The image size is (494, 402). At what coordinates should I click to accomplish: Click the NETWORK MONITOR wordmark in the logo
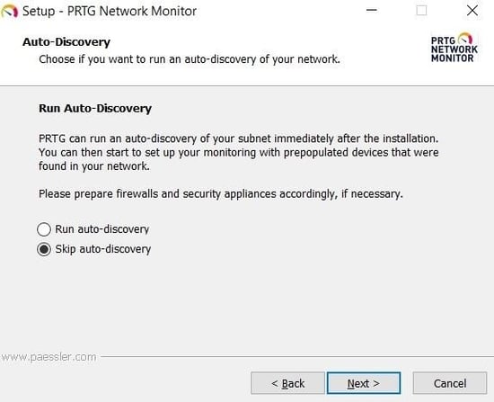[x=454, y=54]
